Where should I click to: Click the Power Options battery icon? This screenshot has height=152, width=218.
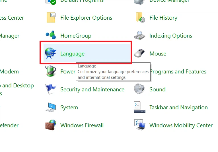pyautogui.click(x=51, y=71)
